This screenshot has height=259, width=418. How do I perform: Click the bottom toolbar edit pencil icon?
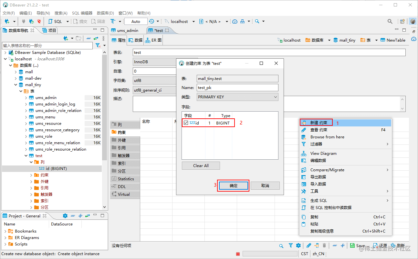309,246
